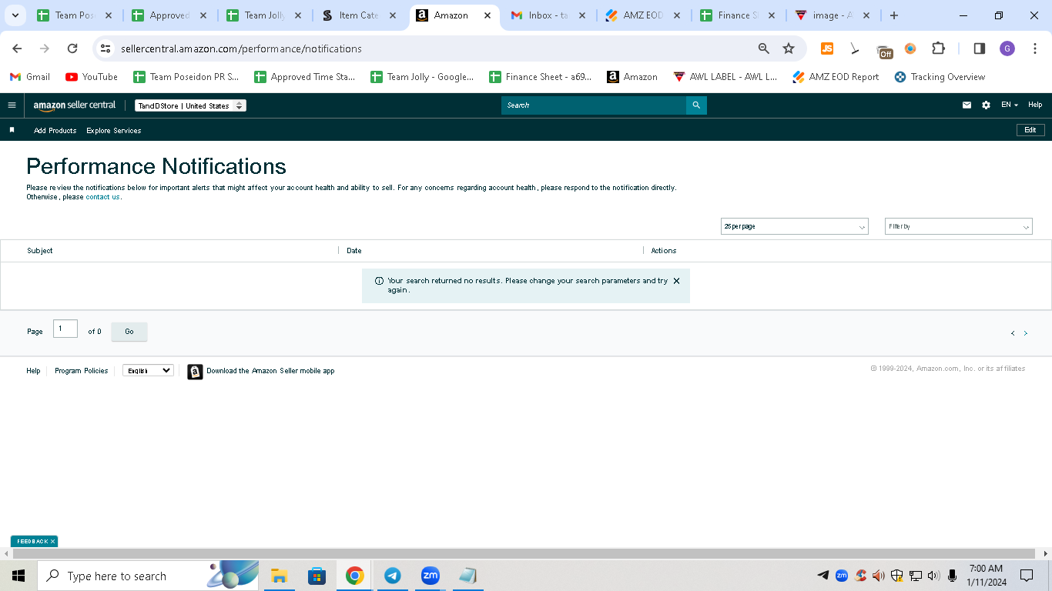1052x591 pixels.
Task: Click the amazon seller central logo
Action: (75, 105)
